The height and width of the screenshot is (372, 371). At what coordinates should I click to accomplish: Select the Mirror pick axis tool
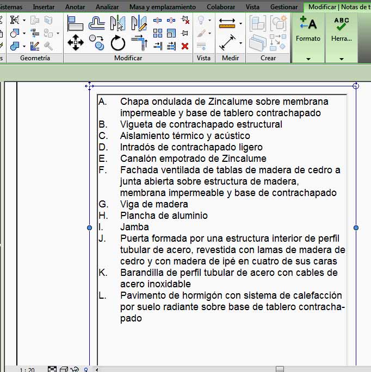118,23
